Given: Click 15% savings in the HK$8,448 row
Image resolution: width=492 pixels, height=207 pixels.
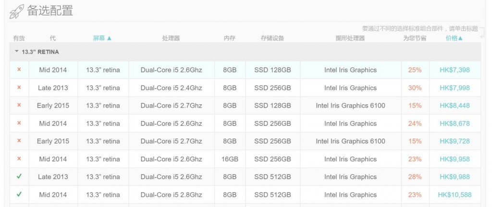Looking at the screenshot, I should coord(415,106).
